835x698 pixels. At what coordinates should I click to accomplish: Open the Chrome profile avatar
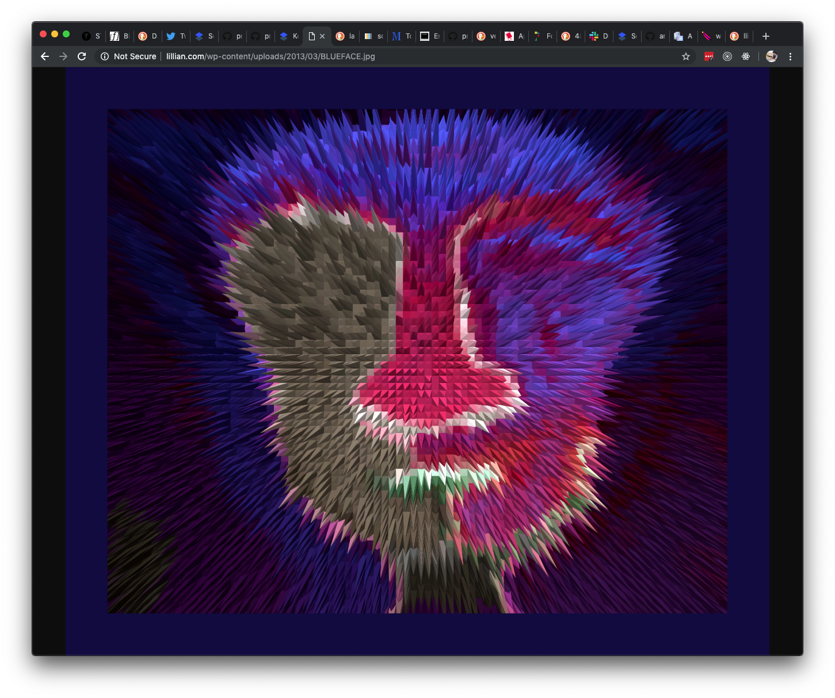tap(772, 56)
